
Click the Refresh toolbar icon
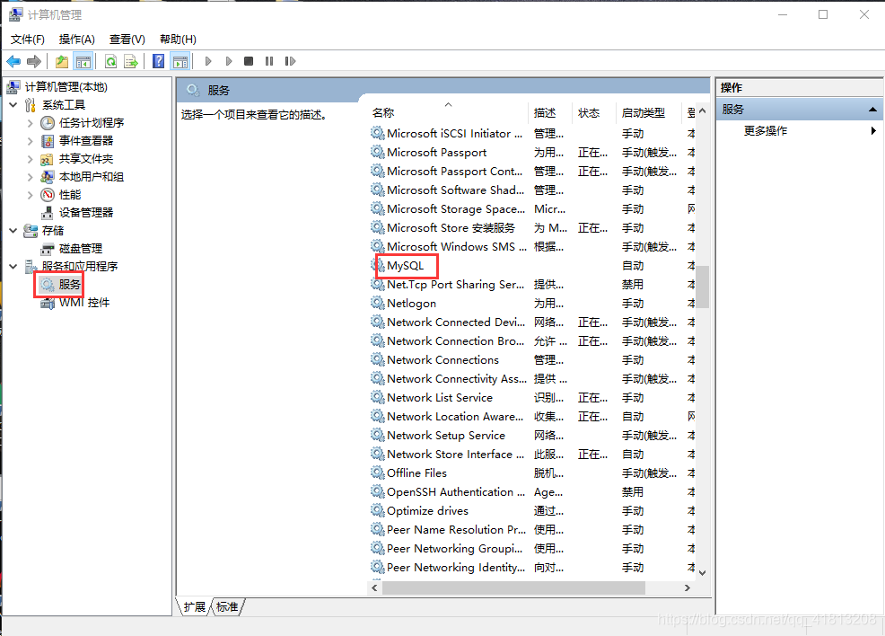[x=110, y=61]
